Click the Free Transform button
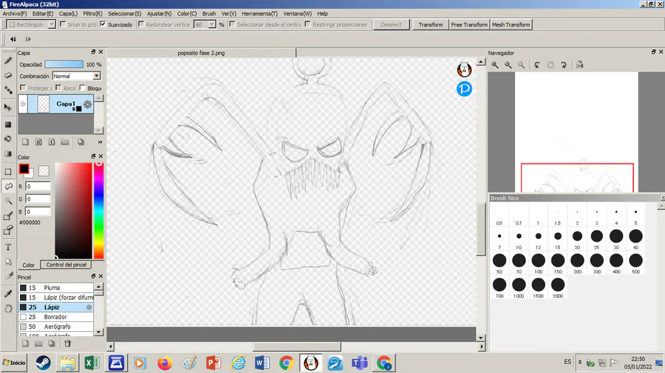This screenshot has width=665, height=373. pos(469,24)
